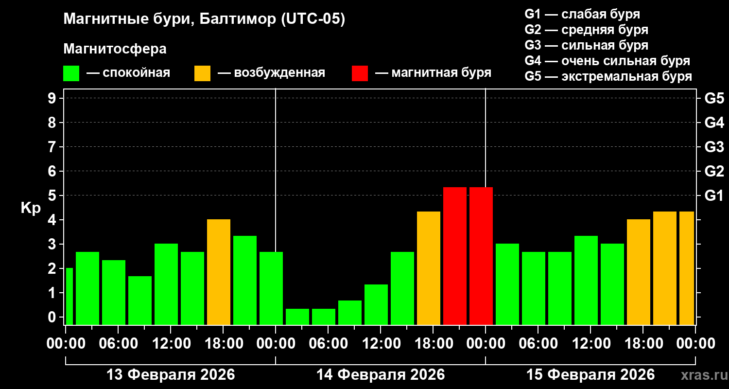Click the '— магнитная буря' legend label
The image size is (729, 389).
[433, 73]
